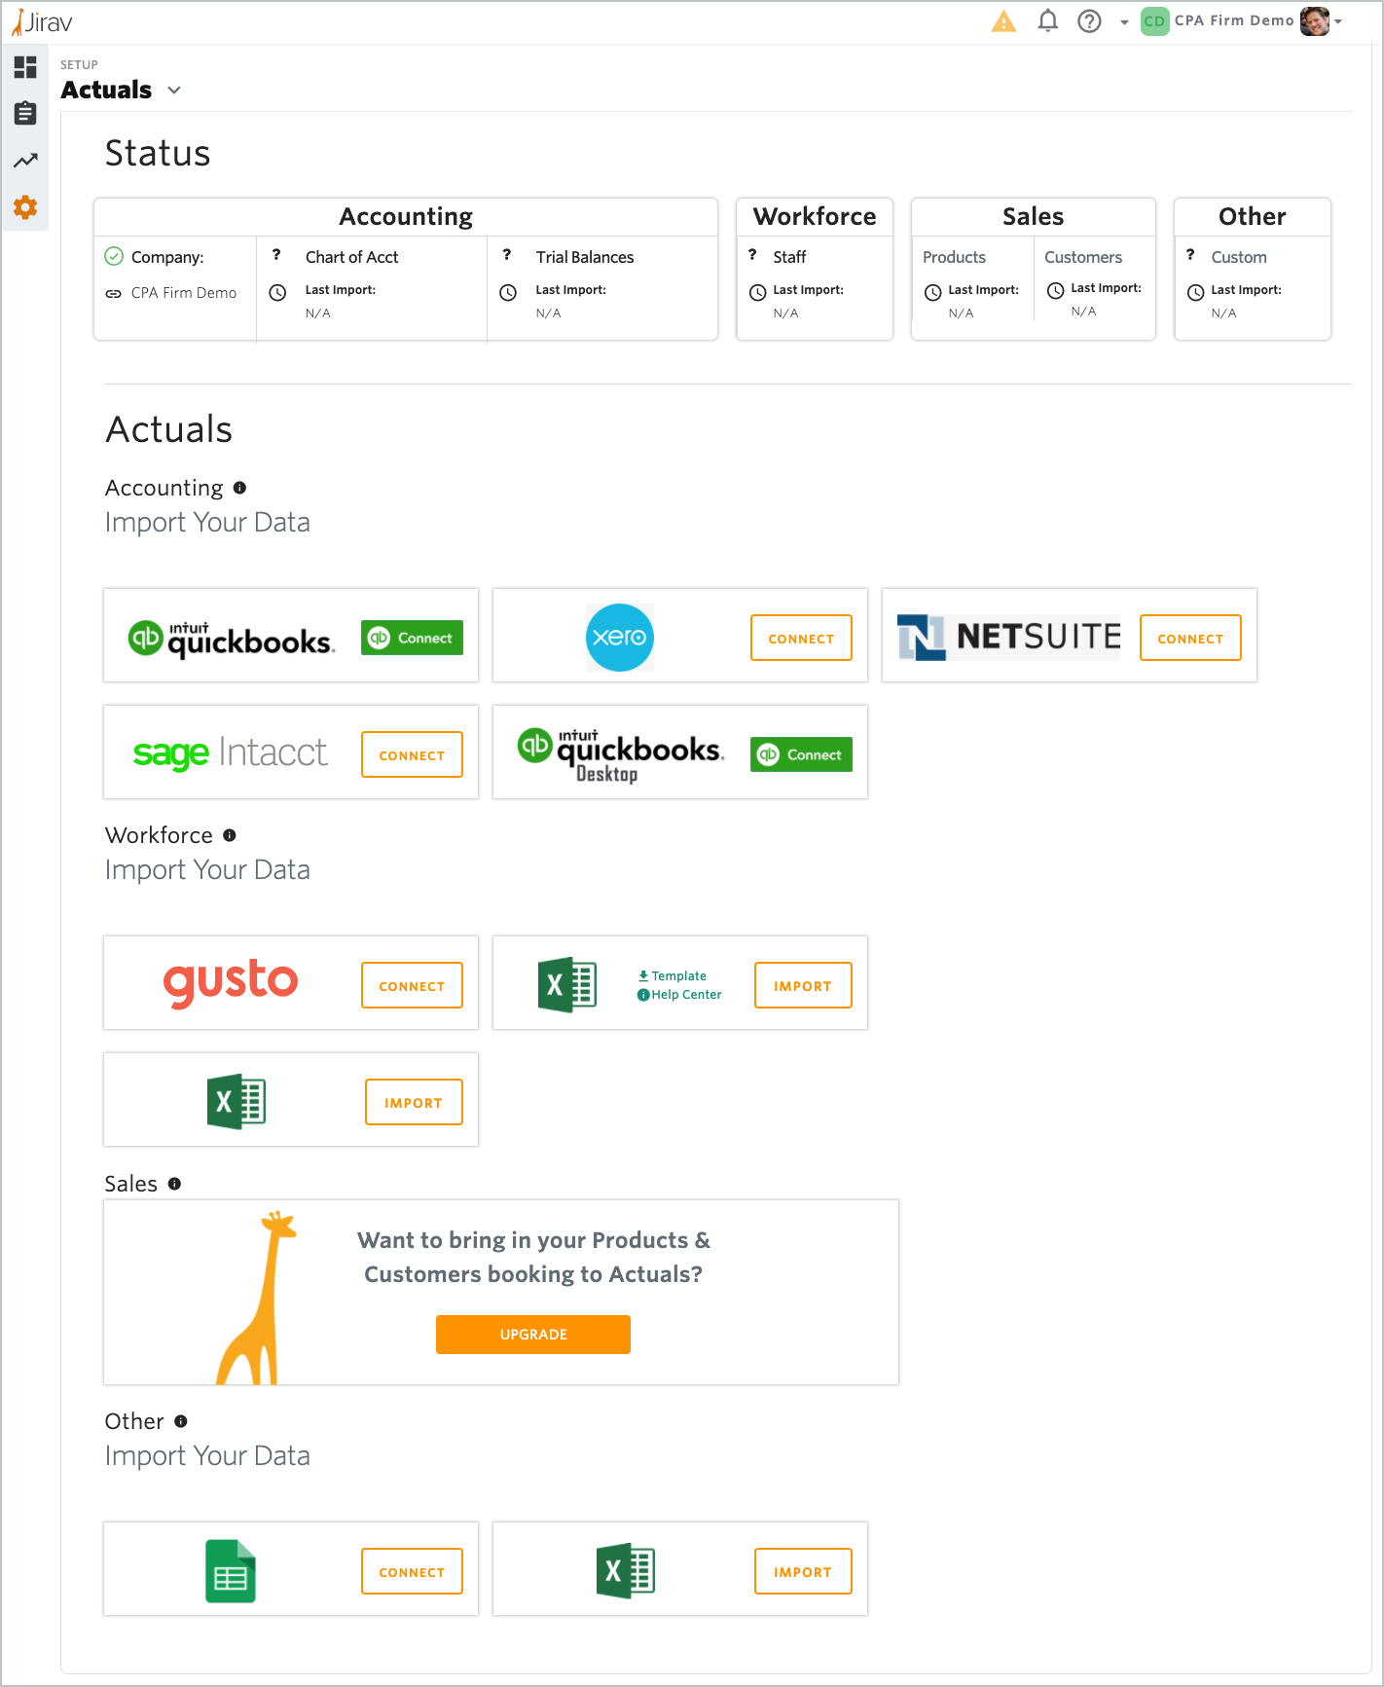Click CPA Firm Demo header text

[1234, 20]
